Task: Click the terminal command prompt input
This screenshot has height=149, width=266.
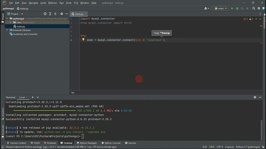Action: click(x=83, y=136)
